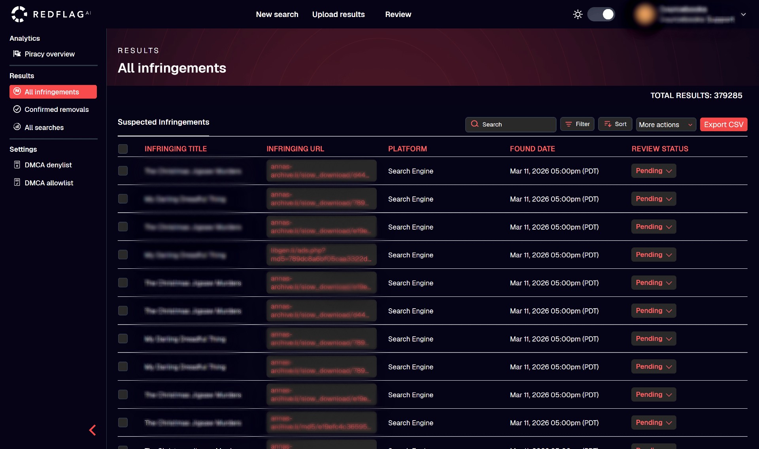Click the sun light-mode icon
This screenshot has height=449, width=759.
point(578,15)
